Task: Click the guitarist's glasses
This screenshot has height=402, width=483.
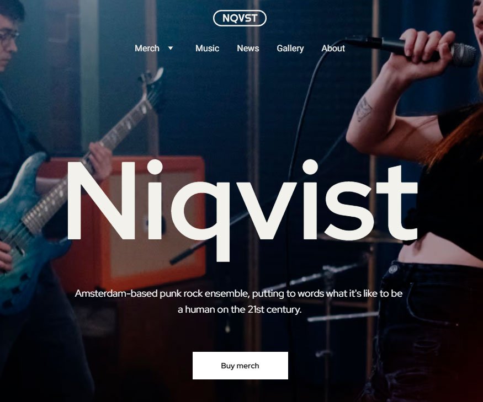Action: click(x=9, y=37)
